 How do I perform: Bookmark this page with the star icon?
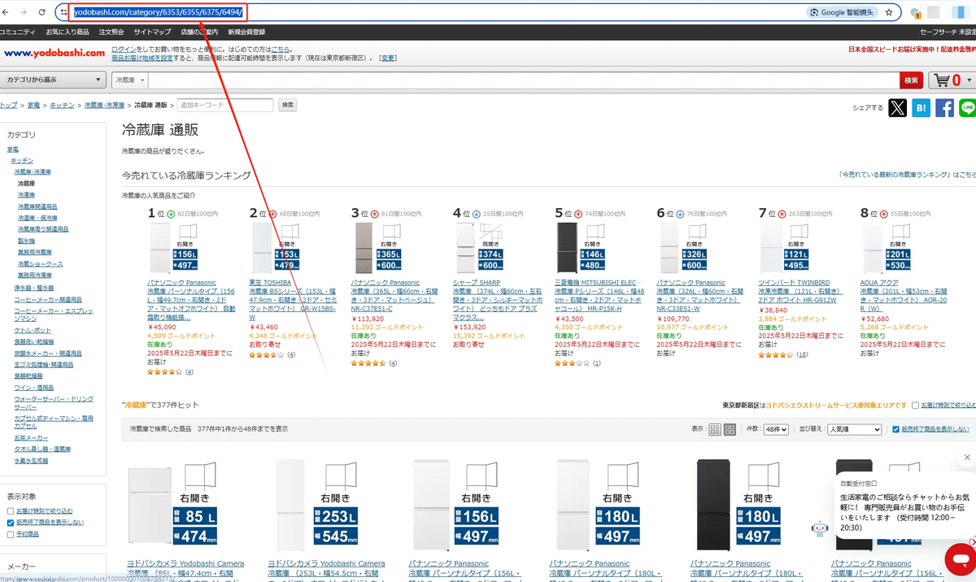tap(889, 12)
